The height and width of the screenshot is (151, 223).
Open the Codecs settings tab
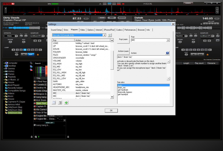pyautogui.click(x=119, y=29)
